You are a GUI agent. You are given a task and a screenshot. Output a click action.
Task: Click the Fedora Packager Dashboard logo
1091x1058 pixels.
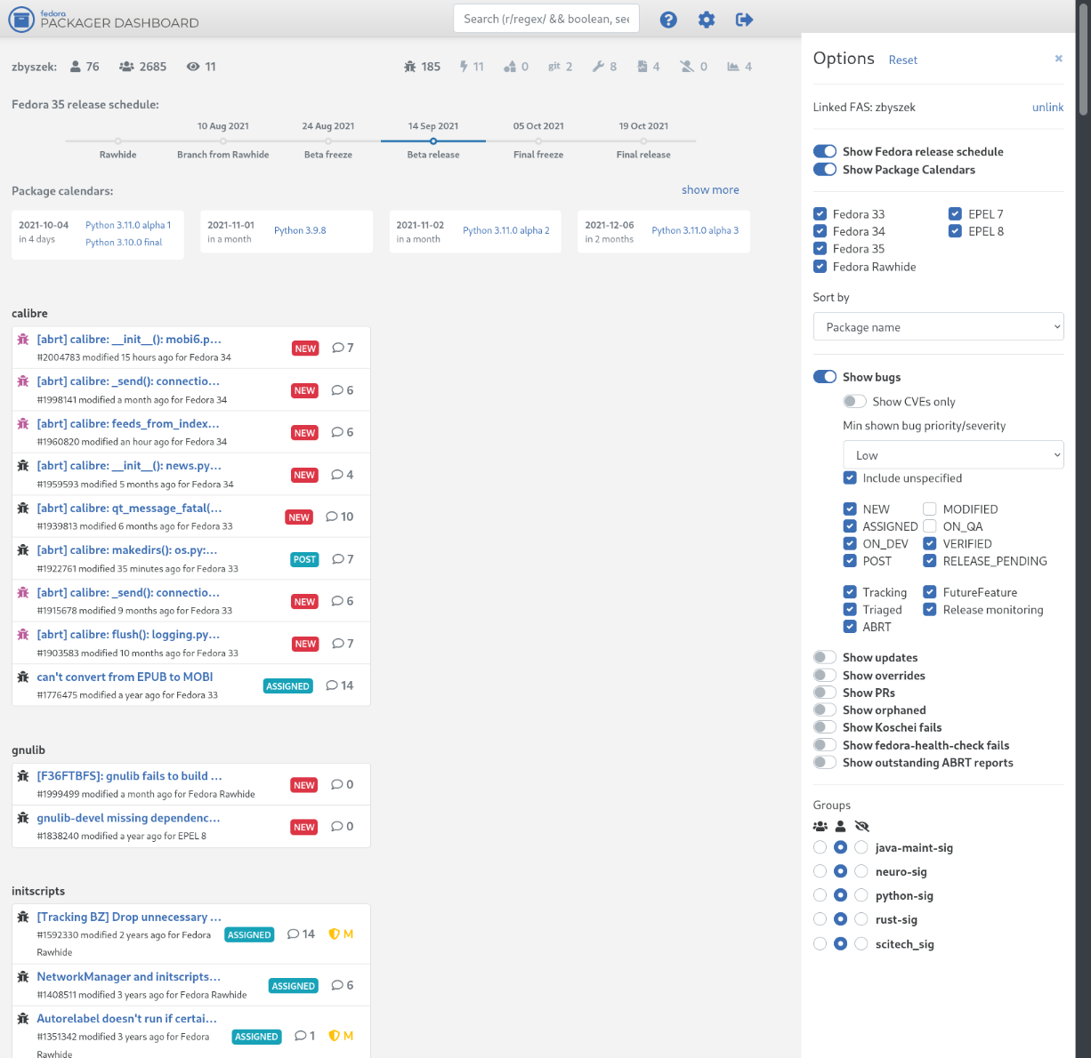click(104, 19)
